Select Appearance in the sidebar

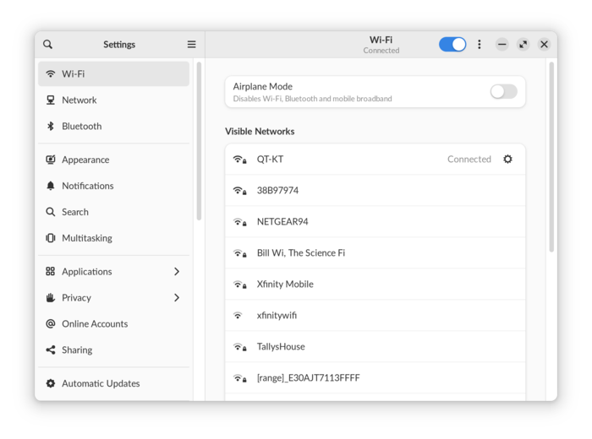pos(85,160)
